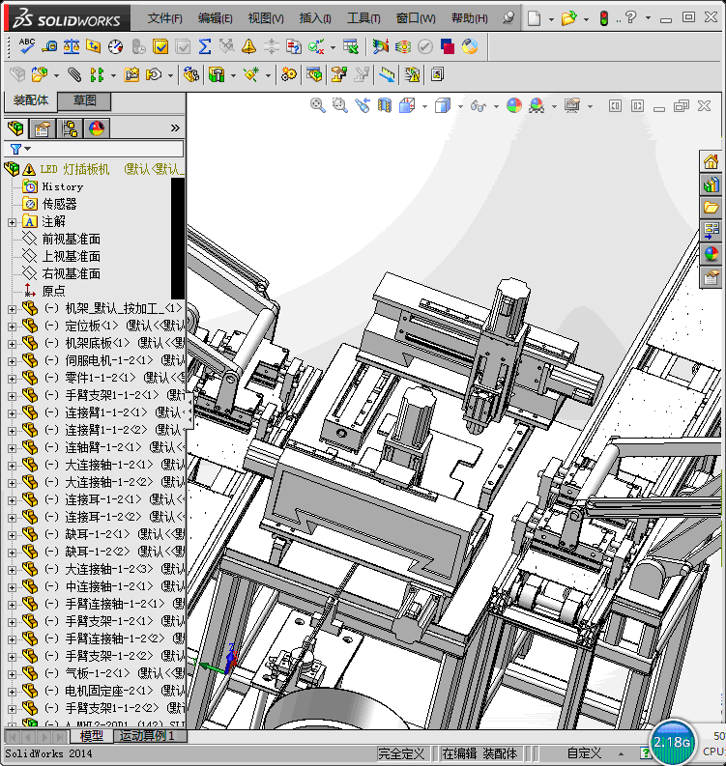Switch to the 运动算例1 bottom tab
This screenshot has width=726, height=766.
(x=147, y=736)
